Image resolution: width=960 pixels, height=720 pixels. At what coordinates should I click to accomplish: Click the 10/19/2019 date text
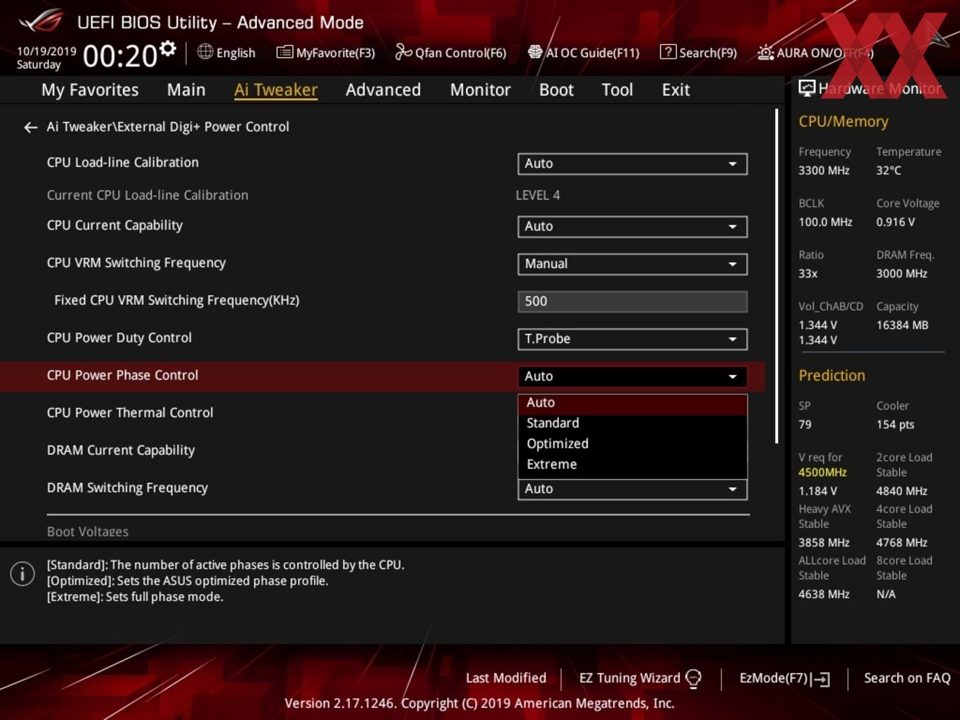47,52
